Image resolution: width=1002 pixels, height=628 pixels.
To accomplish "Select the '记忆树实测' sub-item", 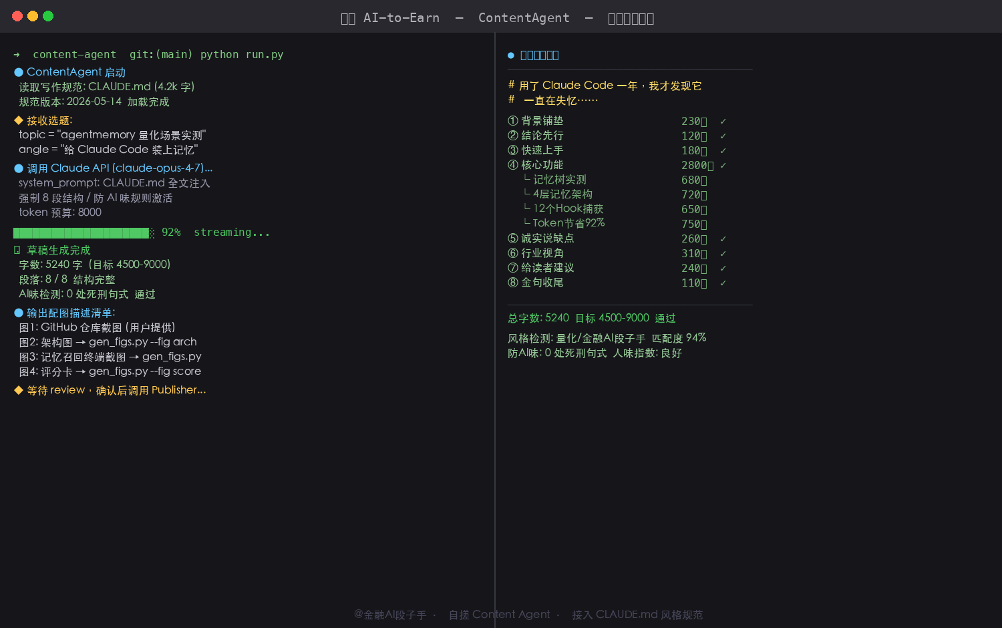I will point(615,180).
